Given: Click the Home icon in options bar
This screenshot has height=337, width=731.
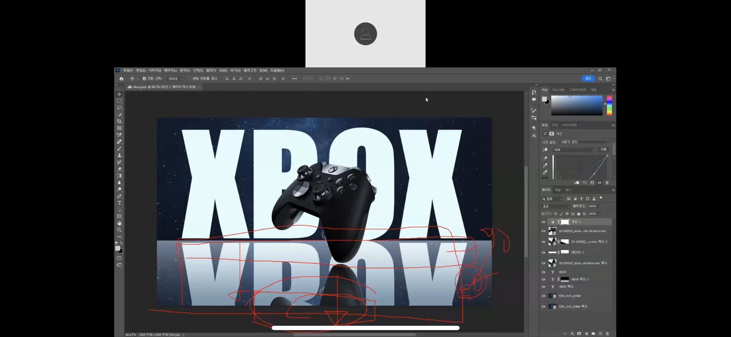Looking at the screenshot, I should click(x=121, y=79).
